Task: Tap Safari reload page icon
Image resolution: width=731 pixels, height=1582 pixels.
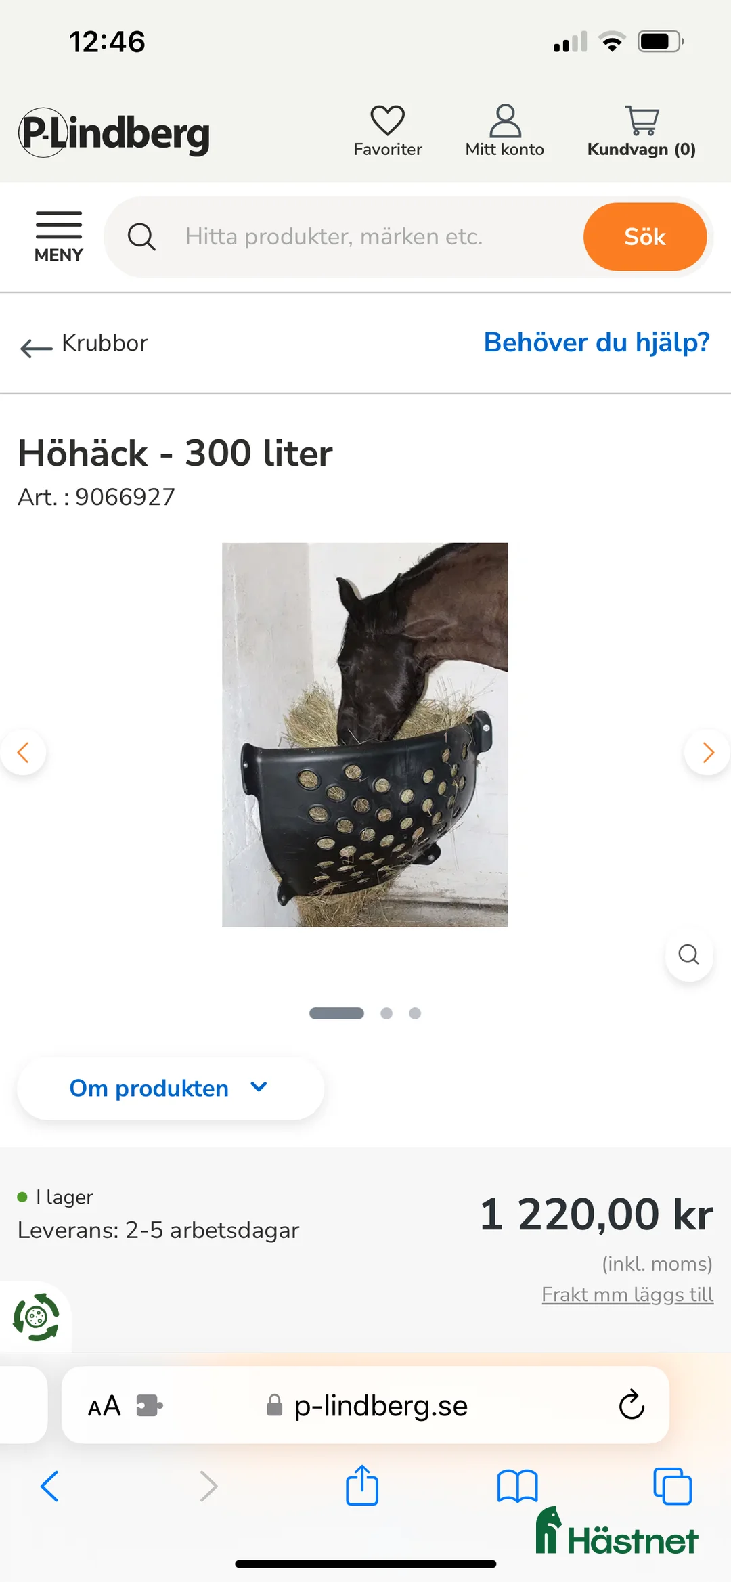Action: (x=632, y=1405)
